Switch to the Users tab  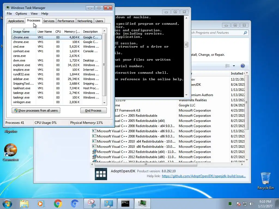99,21
